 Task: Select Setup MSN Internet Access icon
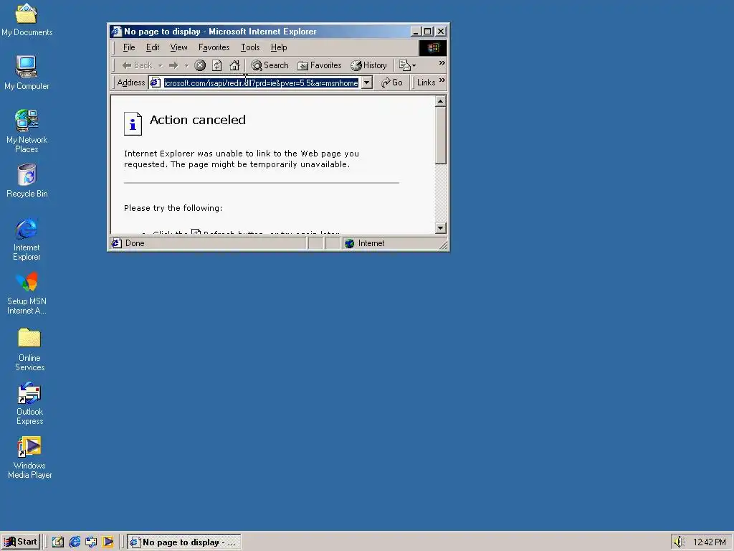coord(27,293)
